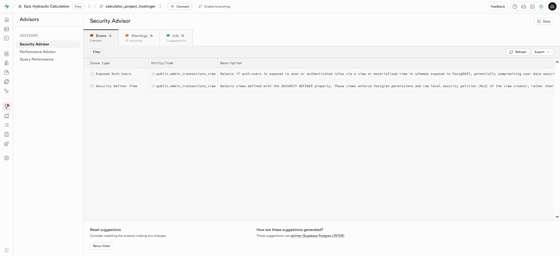
Task: Open the notifications inbox icon
Action: click(x=524, y=6)
